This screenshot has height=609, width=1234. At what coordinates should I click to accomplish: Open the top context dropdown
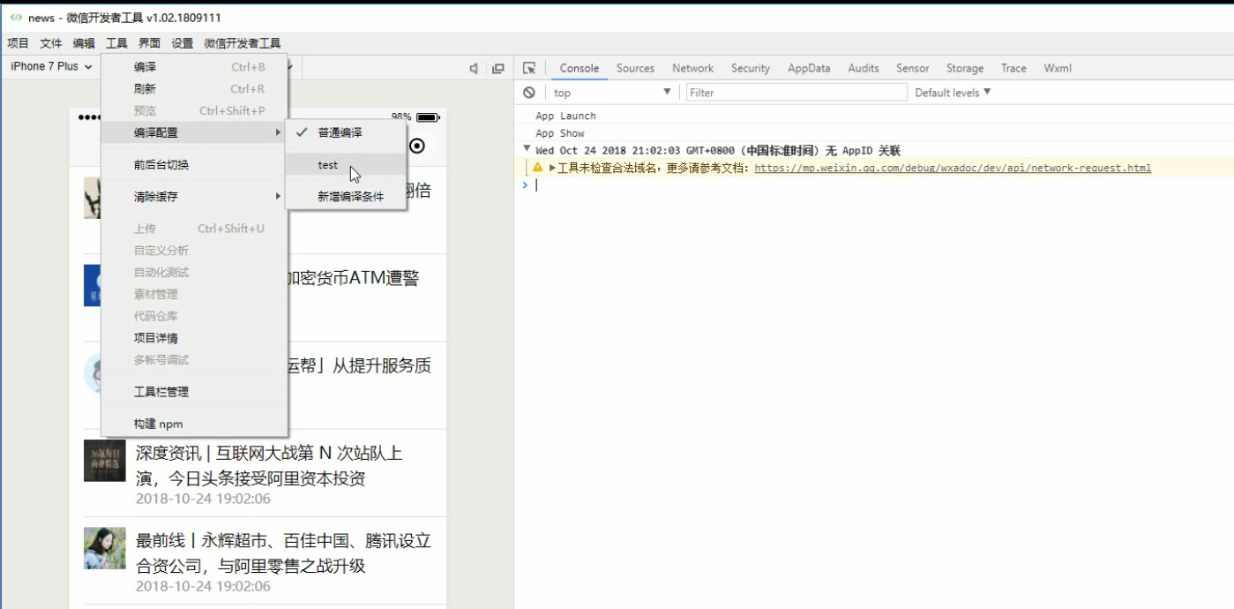(611, 93)
